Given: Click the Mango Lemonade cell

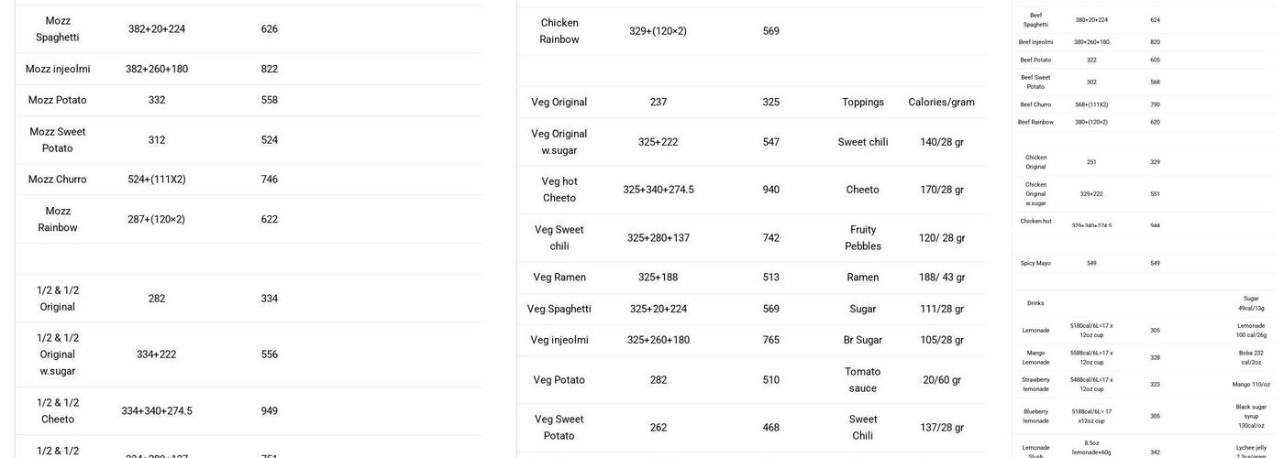Looking at the screenshot, I should (1035, 357).
